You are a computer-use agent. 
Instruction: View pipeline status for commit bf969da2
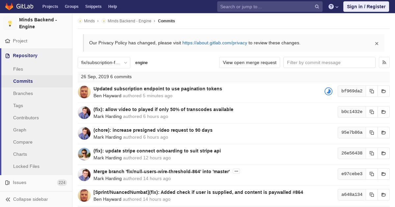(x=328, y=91)
